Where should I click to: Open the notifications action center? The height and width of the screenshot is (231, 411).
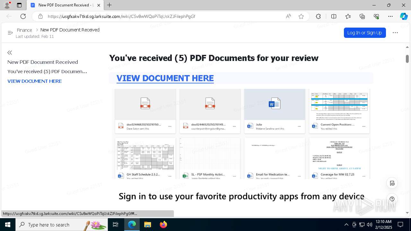point(400,225)
